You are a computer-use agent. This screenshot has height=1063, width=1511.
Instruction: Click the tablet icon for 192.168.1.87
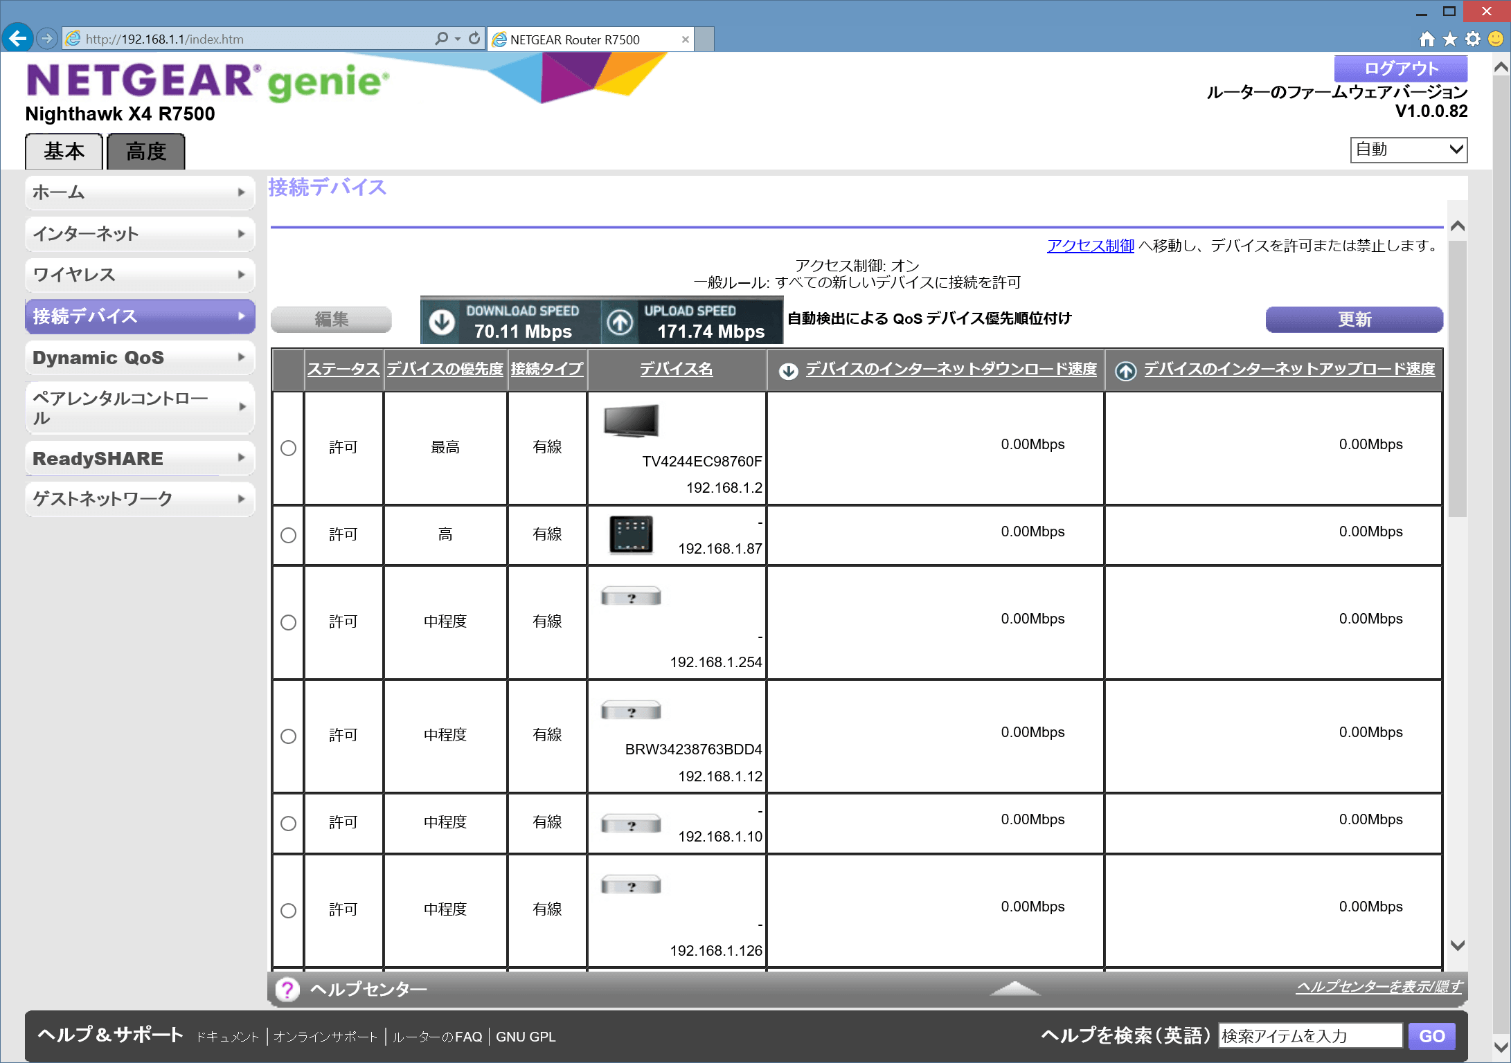coord(630,534)
